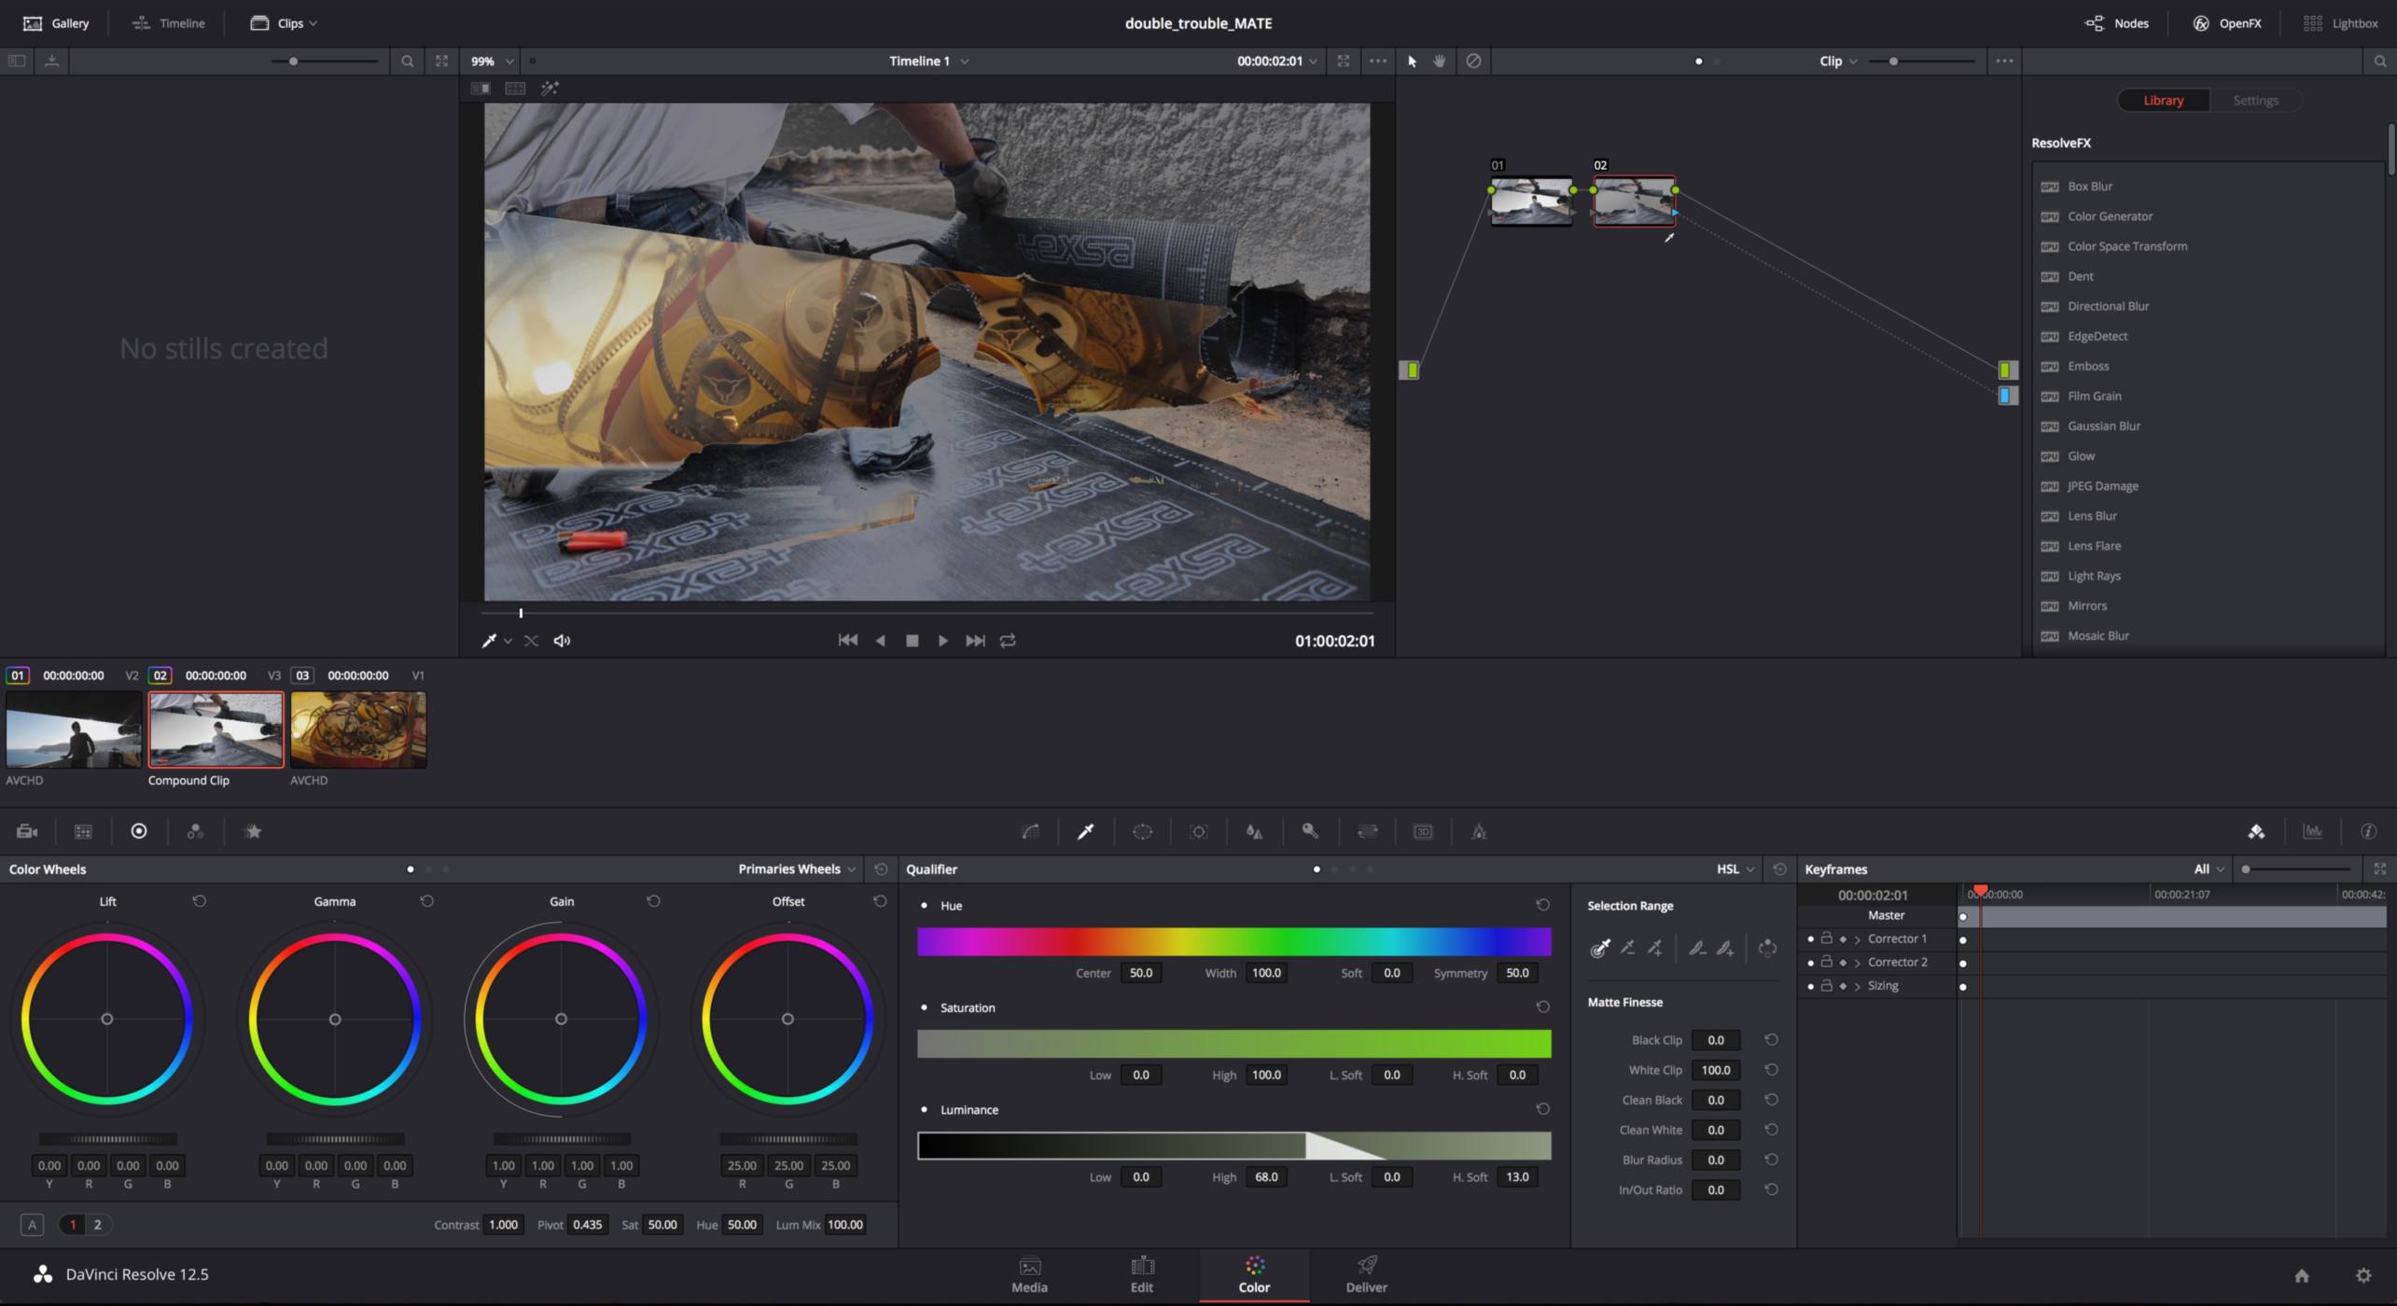Open the Primaries Wheels mode dropdown
This screenshot has height=1306, width=2397.
click(x=797, y=868)
